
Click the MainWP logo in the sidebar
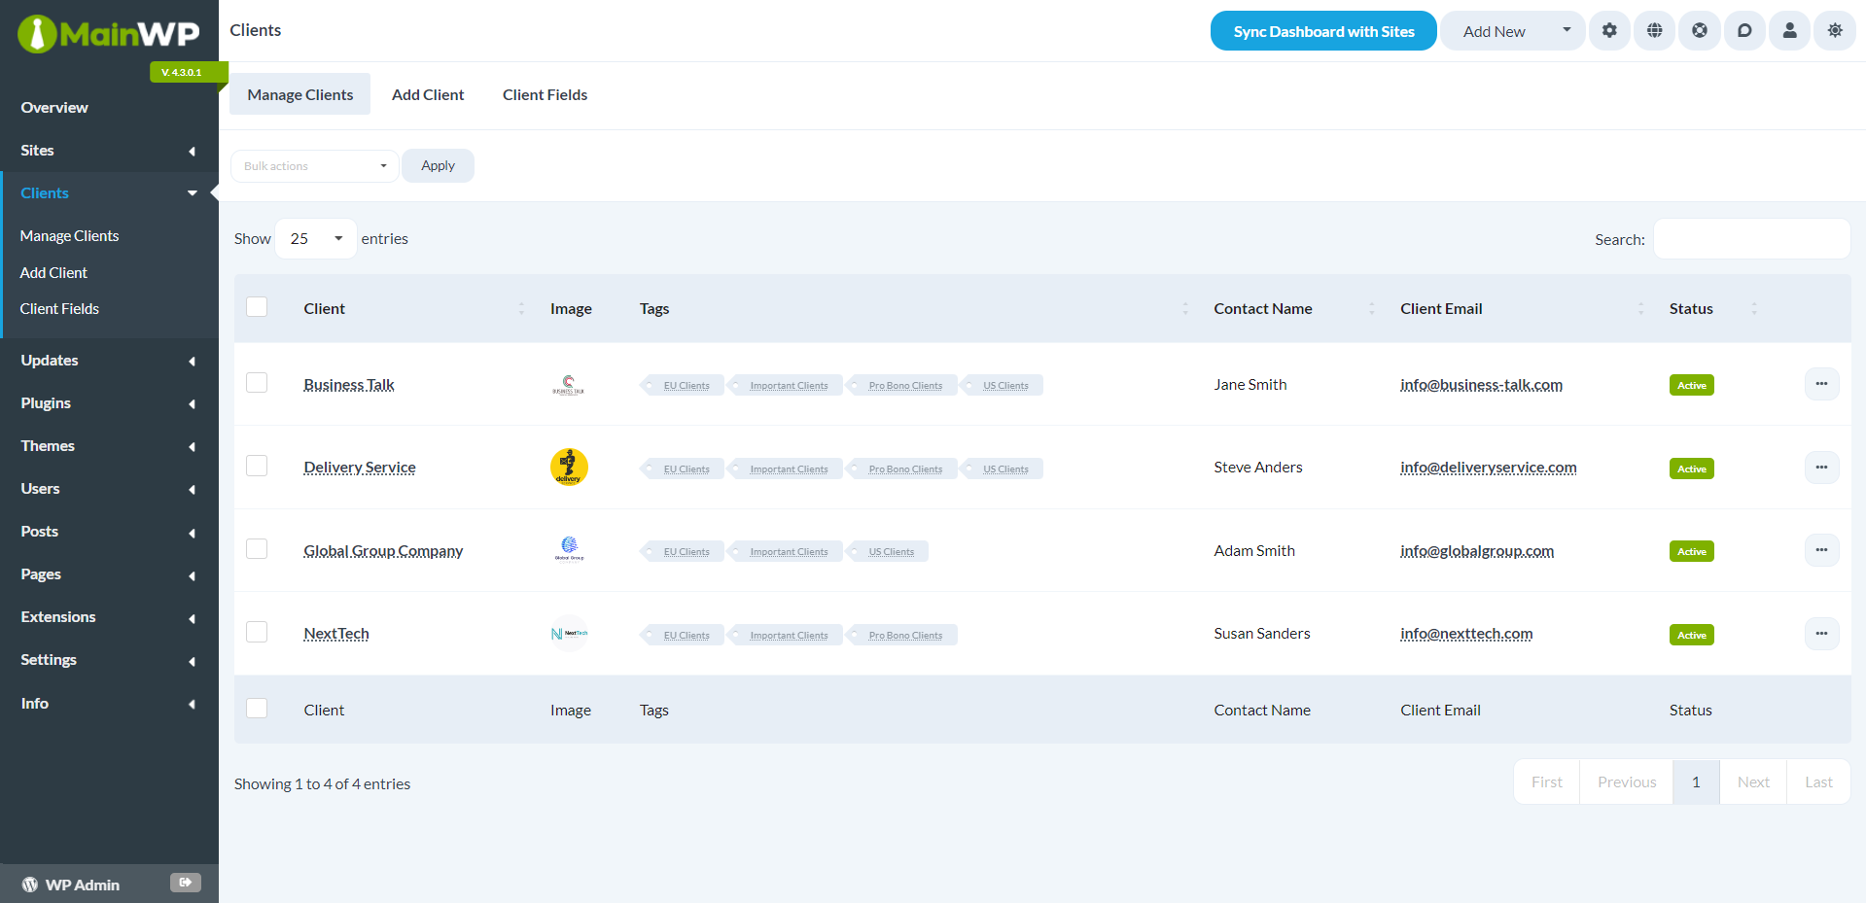point(109,33)
